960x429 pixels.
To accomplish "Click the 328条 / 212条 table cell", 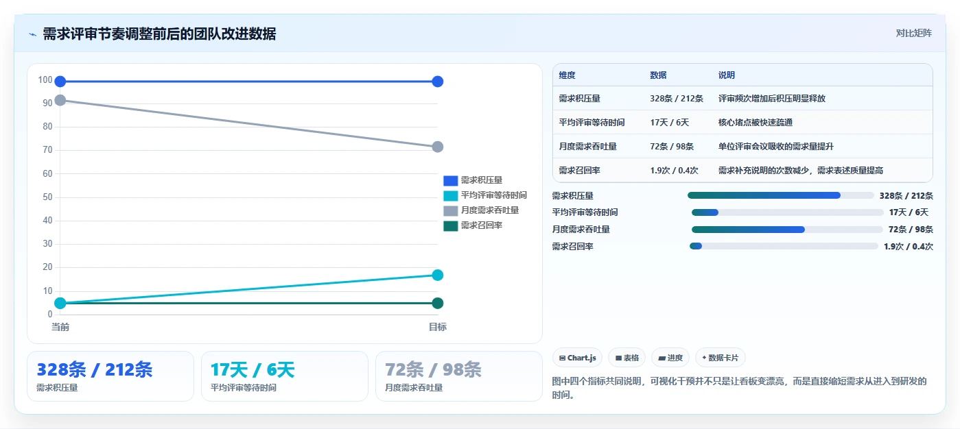I will (677, 99).
